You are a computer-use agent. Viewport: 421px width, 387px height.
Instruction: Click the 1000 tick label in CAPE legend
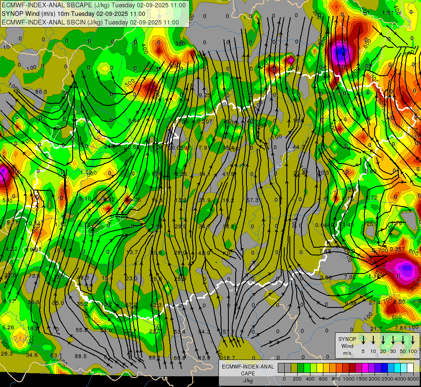pos(349,379)
